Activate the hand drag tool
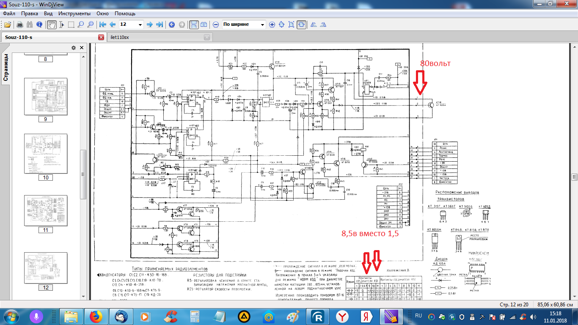 [52, 25]
